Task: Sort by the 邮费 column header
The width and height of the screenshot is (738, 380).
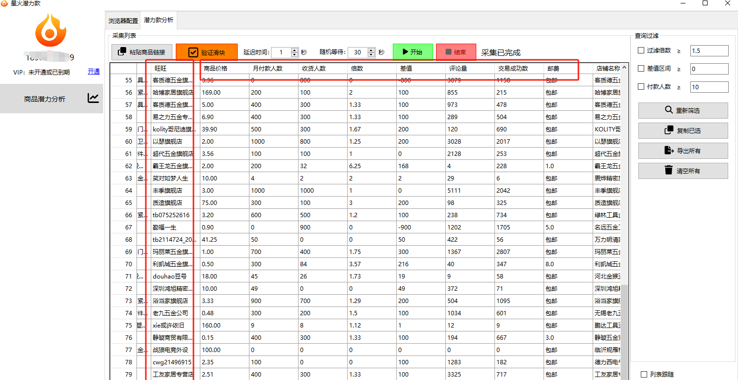Action: point(568,68)
